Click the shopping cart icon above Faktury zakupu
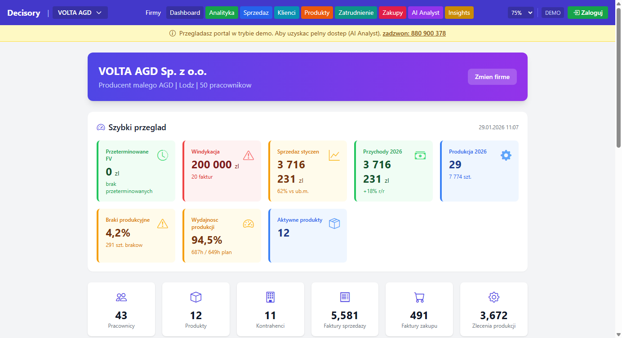Screen dimensions: 622x338 point(419,297)
